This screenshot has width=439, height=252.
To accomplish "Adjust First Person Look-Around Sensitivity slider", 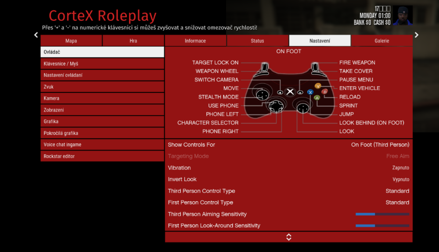I will coord(382,226).
